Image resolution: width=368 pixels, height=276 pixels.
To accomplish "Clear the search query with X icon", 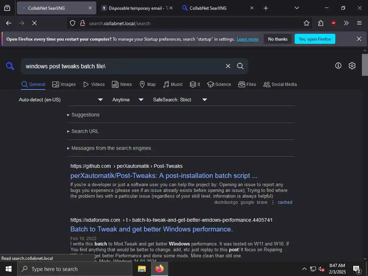I will [228, 66].
